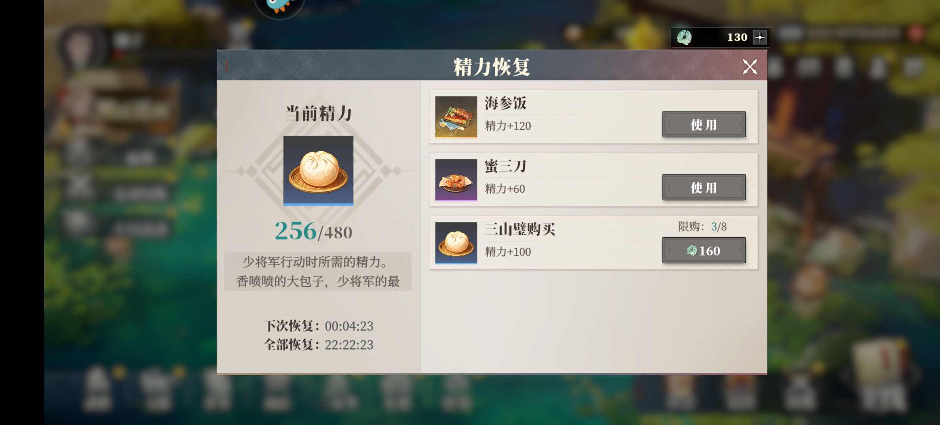Buy stamina for 160 jade
This screenshot has height=425, width=940.
pos(704,250)
